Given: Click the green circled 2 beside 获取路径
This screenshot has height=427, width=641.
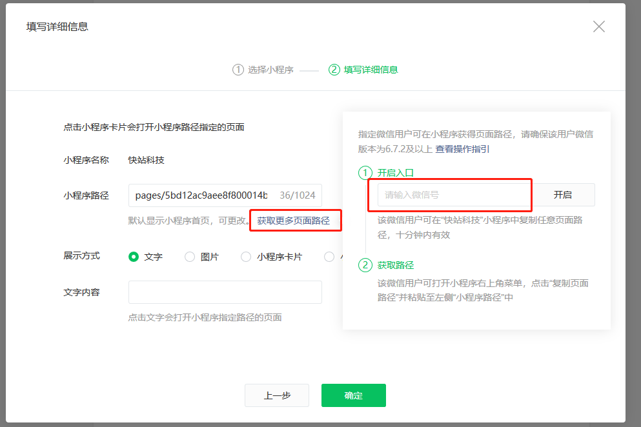Looking at the screenshot, I should pos(366,265).
